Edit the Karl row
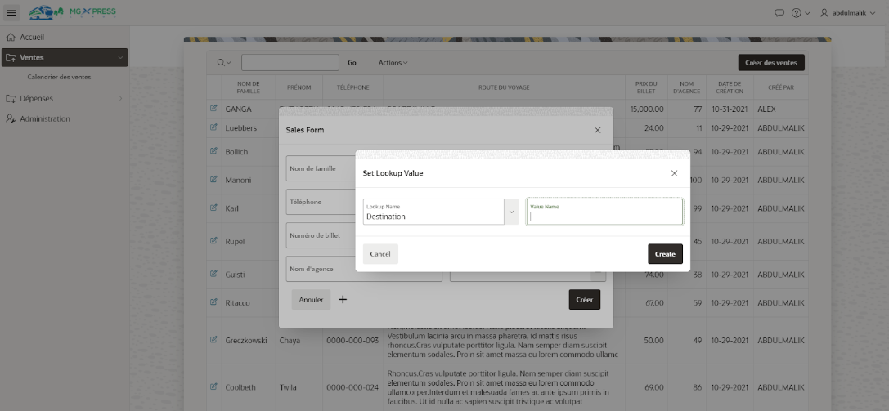 point(213,208)
